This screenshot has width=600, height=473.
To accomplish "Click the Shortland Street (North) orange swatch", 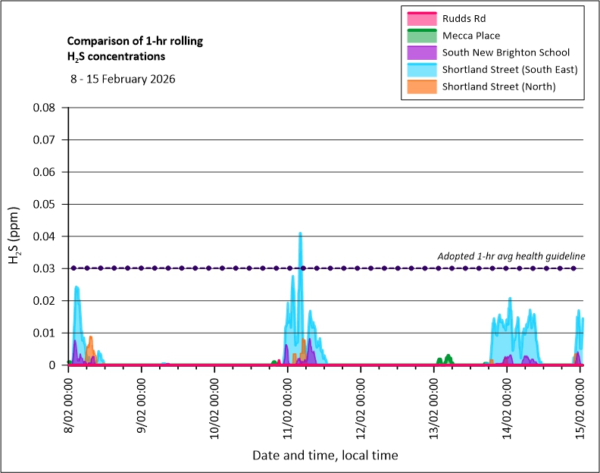I will 420,86.
